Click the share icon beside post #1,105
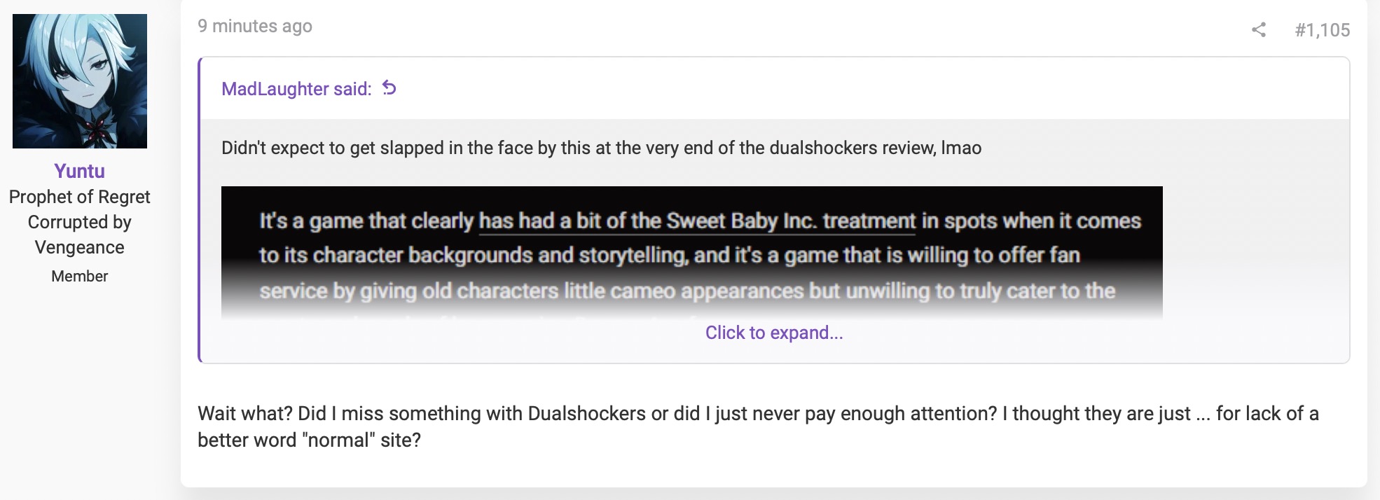This screenshot has width=1380, height=500. pos(1259,29)
